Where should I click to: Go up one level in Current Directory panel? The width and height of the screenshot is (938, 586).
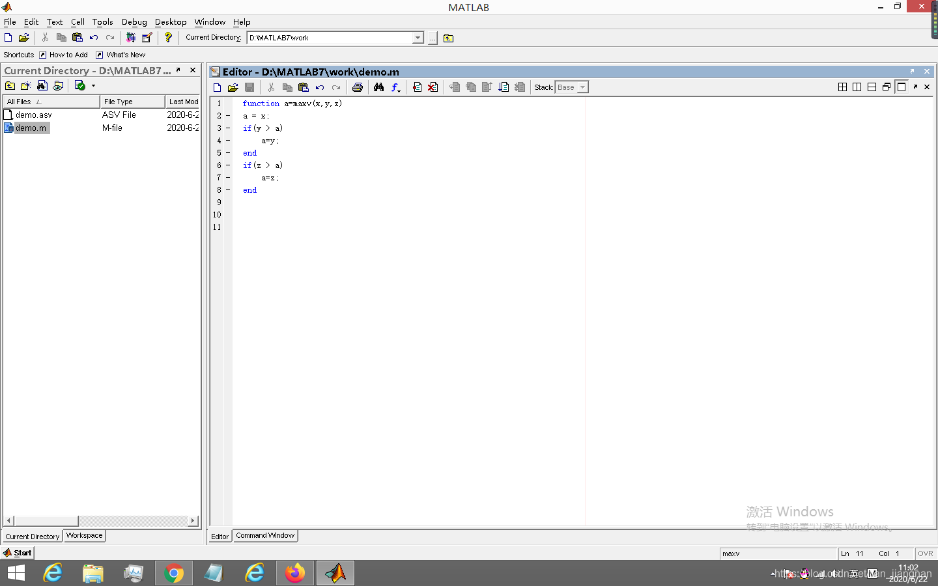click(x=10, y=86)
